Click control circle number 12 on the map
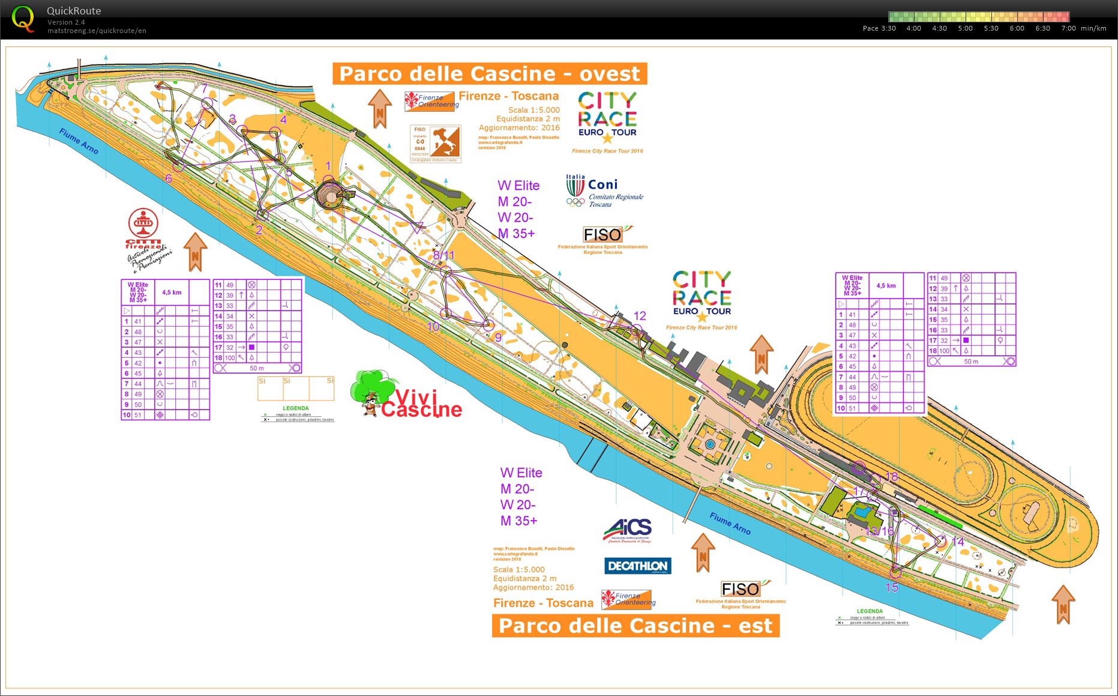 click(x=637, y=330)
